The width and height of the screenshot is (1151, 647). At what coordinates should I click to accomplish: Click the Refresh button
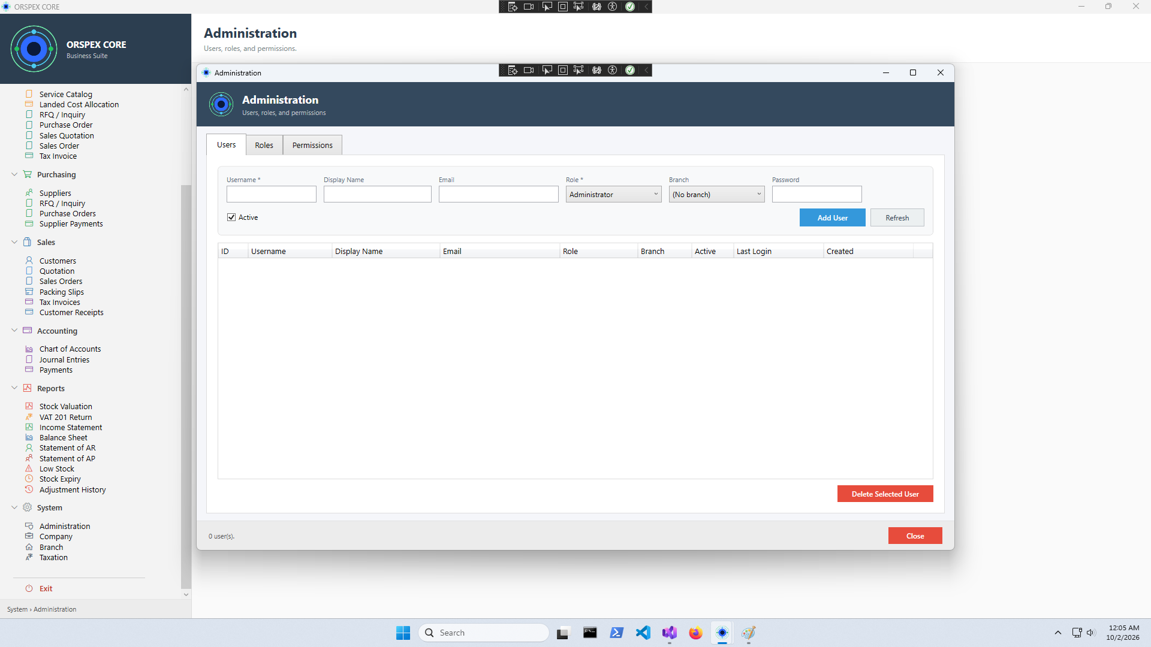pos(897,217)
